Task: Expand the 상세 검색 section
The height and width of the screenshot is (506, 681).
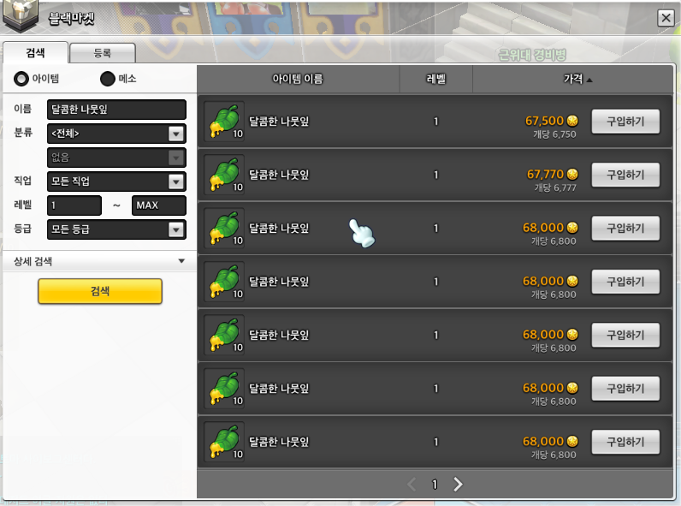Action: click(99, 261)
